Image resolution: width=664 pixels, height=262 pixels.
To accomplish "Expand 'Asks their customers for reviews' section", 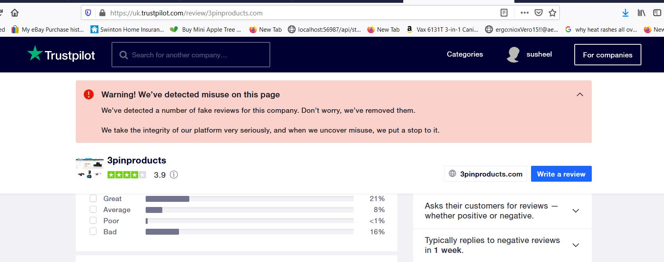I will pyautogui.click(x=575, y=211).
